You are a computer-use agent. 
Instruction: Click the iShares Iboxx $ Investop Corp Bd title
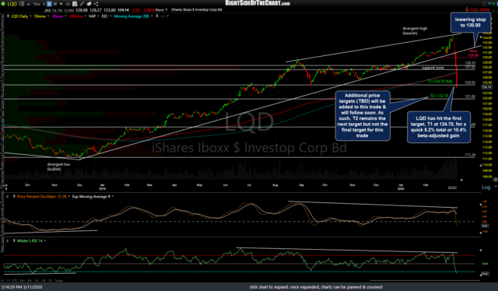196,10
